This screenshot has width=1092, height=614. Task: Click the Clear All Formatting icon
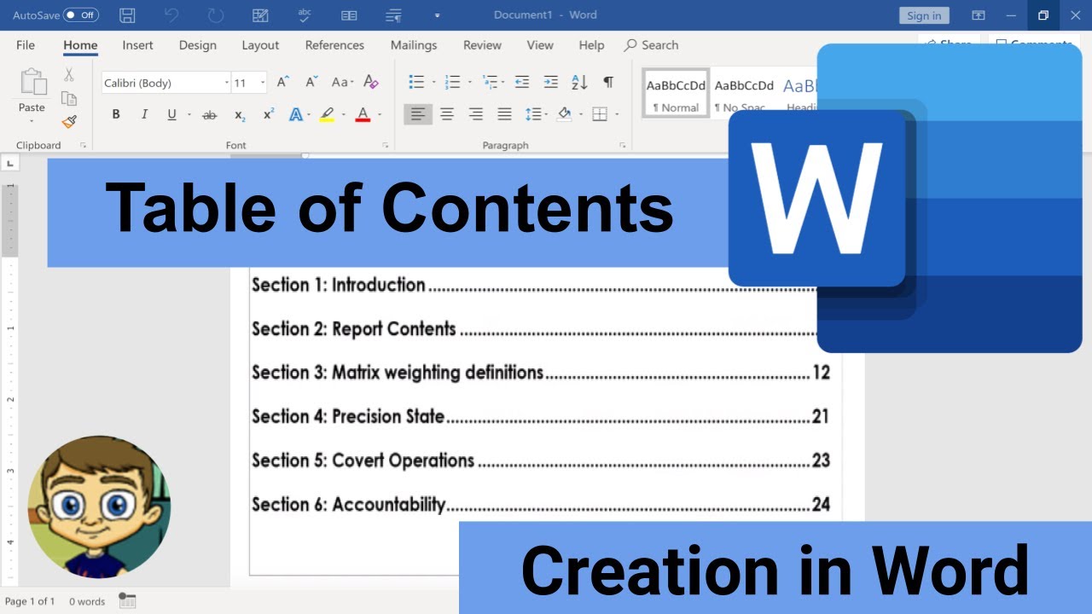[370, 82]
